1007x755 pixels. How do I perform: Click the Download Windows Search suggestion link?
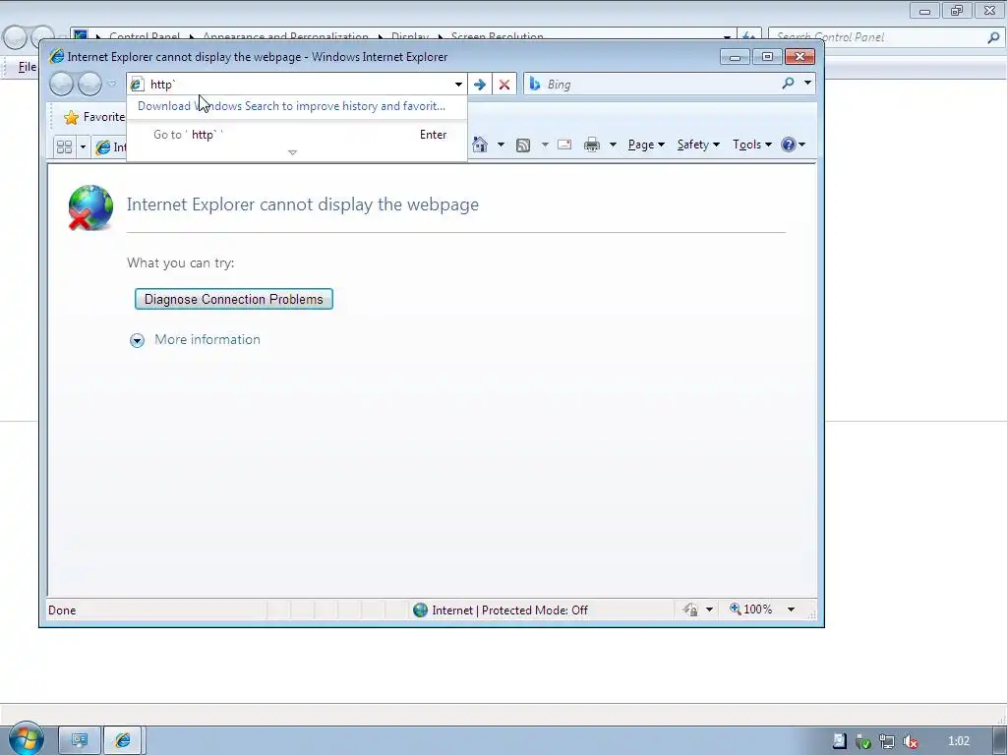[x=291, y=106]
